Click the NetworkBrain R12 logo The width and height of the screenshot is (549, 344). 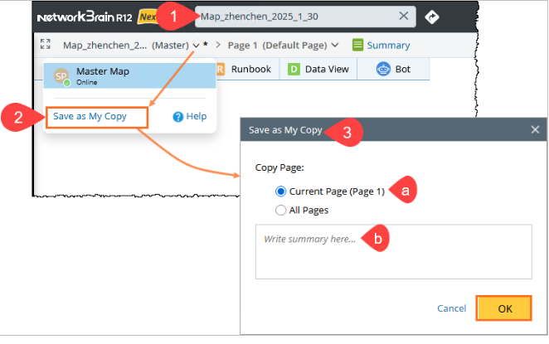(x=85, y=17)
